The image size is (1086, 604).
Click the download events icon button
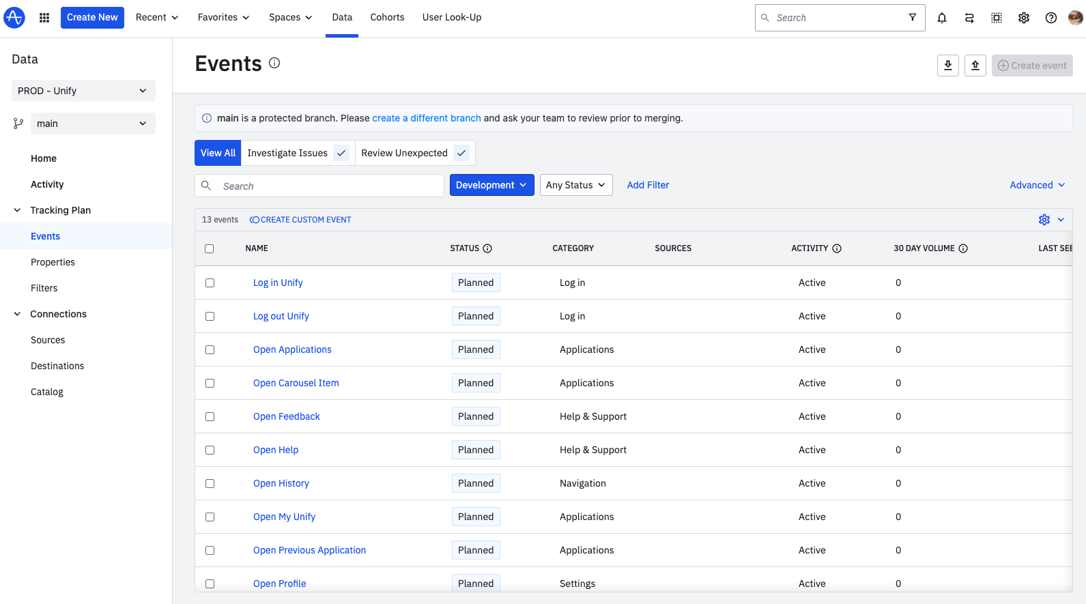(x=948, y=66)
